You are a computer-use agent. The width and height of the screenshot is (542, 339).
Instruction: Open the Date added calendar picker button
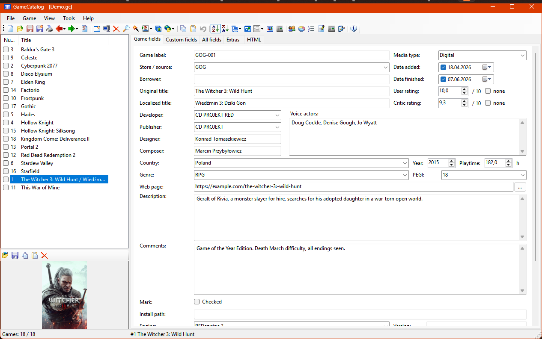click(x=487, y=68)
